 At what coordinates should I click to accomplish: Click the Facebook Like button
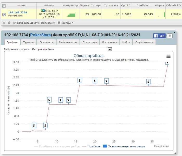pyautogui.click(x=159, y=36)
